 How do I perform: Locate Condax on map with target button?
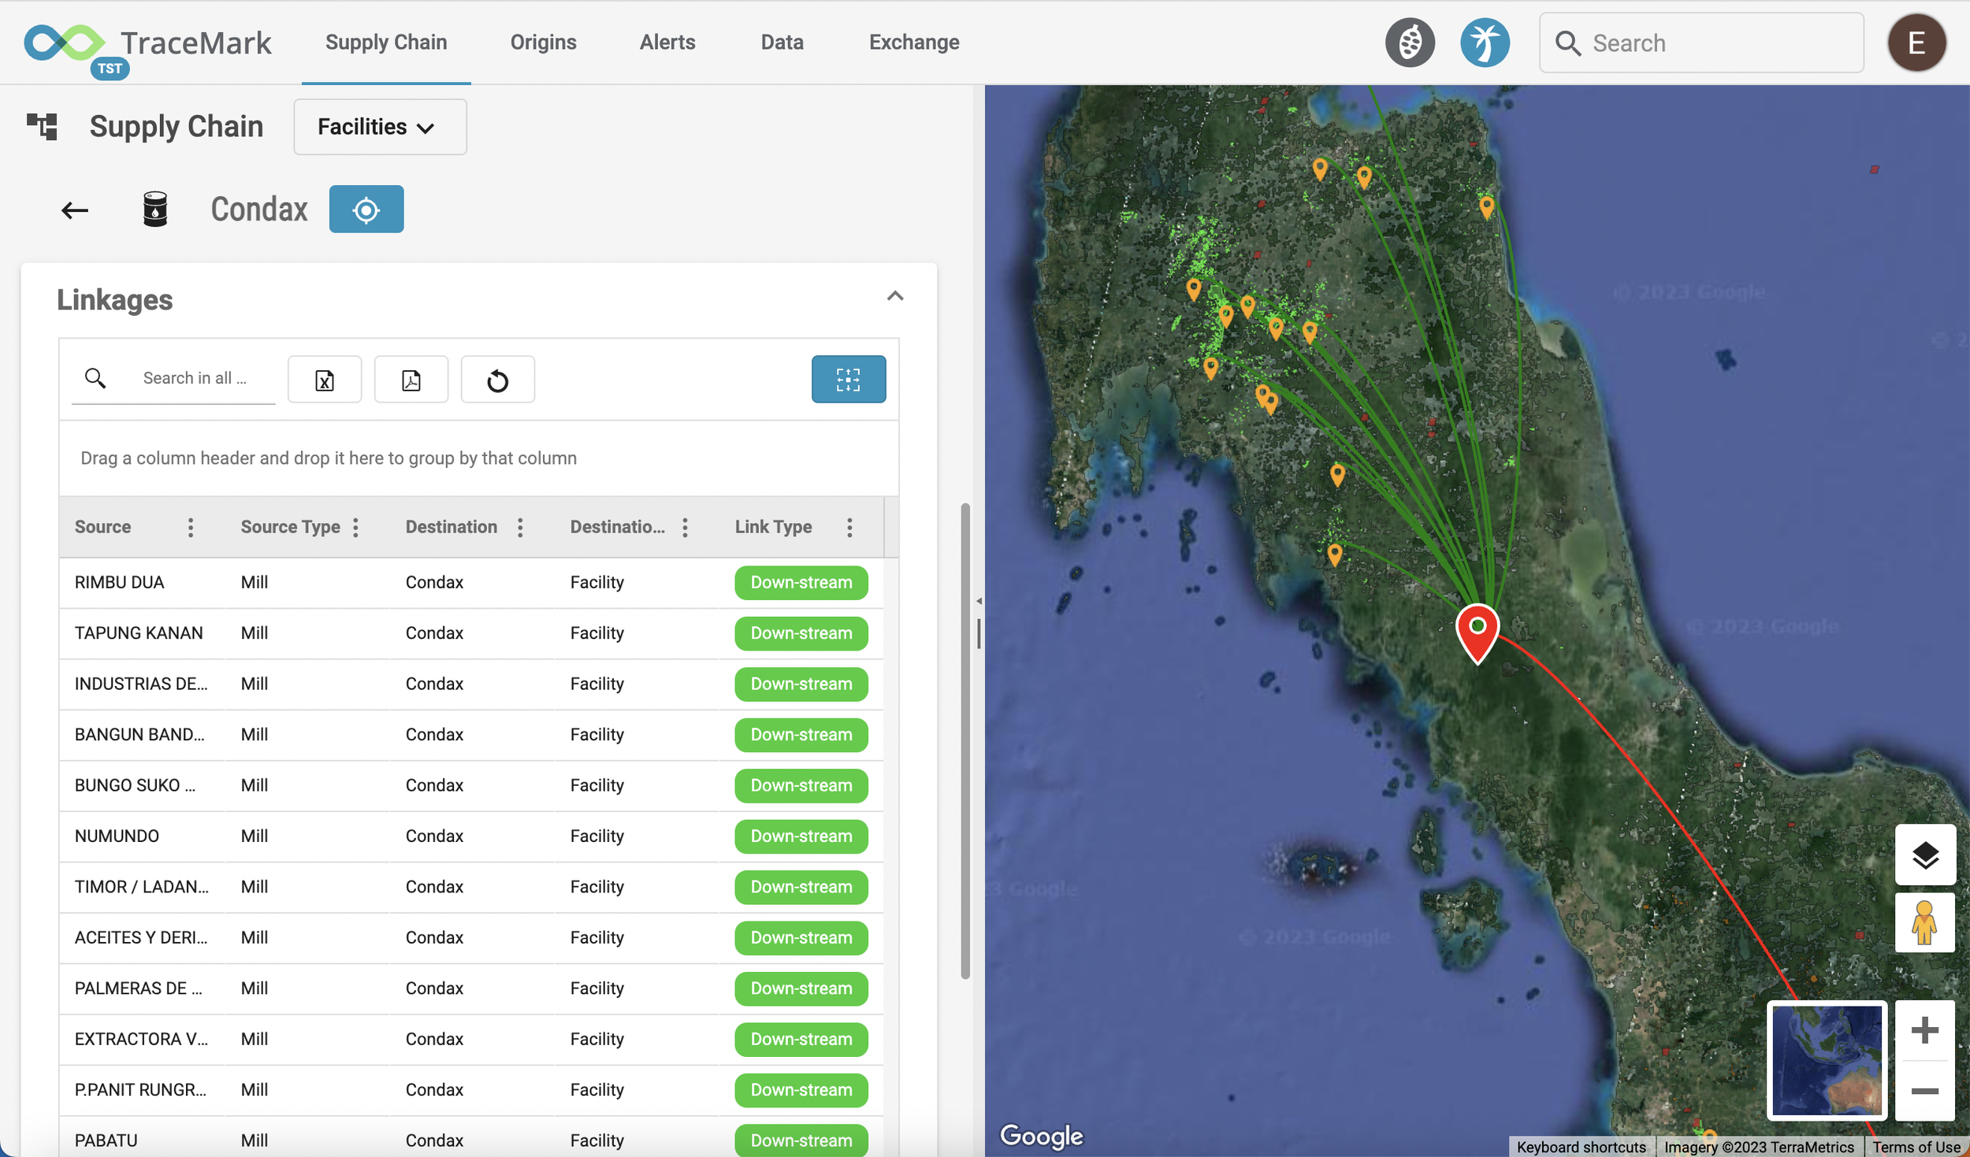(x=366, y=209)
